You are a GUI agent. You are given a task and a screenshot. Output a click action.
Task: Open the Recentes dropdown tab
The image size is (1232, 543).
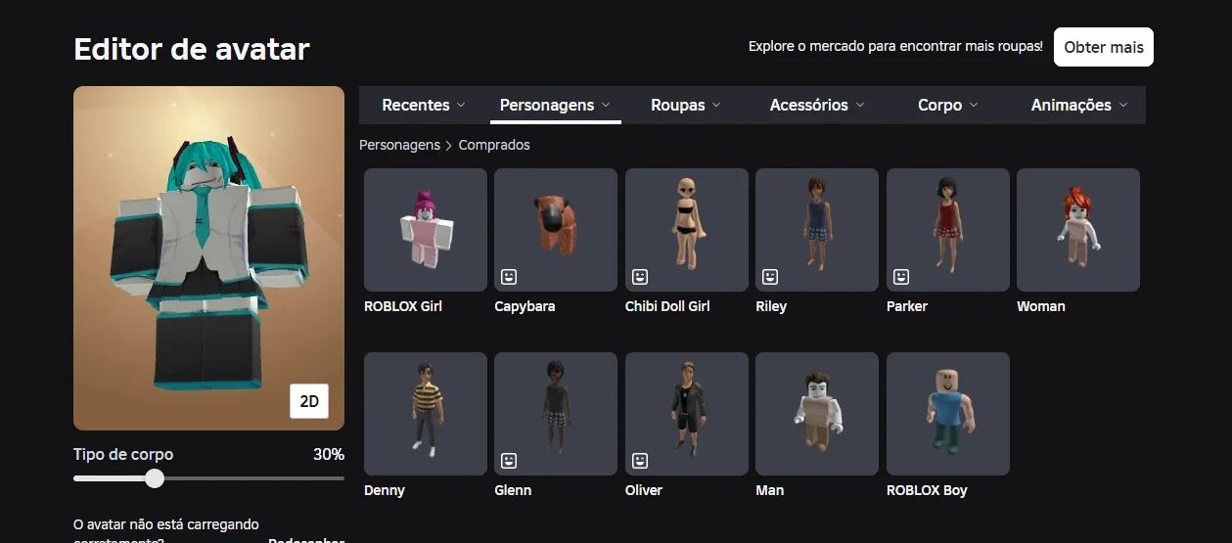[x=424, y=105]
